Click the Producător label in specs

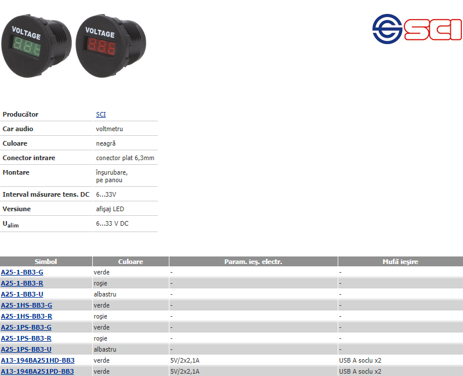20,114
